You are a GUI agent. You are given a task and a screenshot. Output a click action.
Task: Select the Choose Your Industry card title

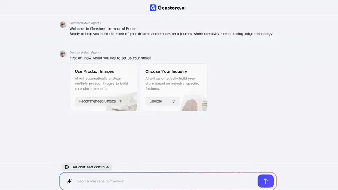pos(166,71)
